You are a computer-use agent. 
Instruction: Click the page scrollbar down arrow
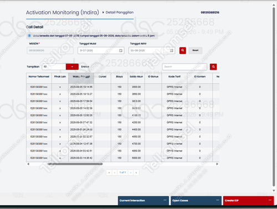[x=274, y=191]
